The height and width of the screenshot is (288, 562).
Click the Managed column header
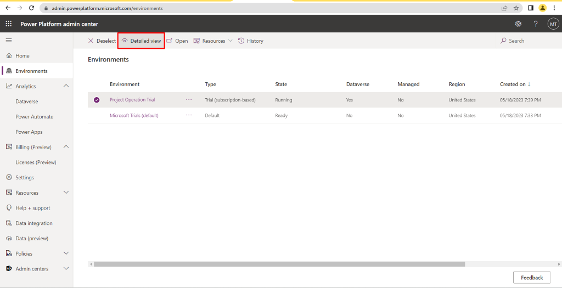click(408, 84)
